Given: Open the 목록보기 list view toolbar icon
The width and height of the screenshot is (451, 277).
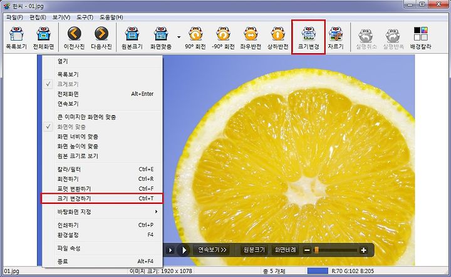Looking at the screenshot, I should tap(16, 38).
